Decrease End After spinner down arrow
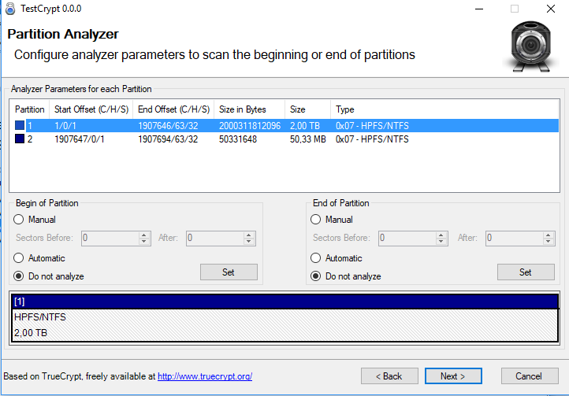569x396 pixels. (x=548, y=242)
